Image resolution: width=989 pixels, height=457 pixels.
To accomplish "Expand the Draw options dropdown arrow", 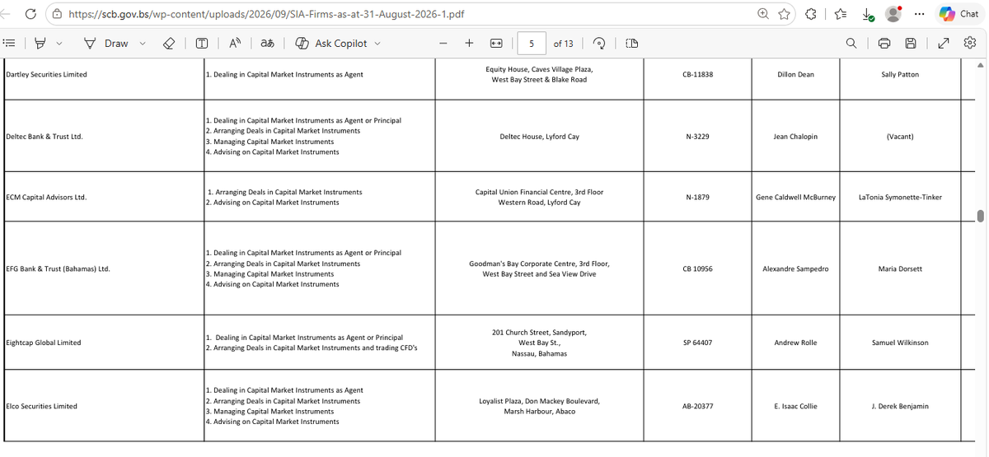I will point(143,44).
